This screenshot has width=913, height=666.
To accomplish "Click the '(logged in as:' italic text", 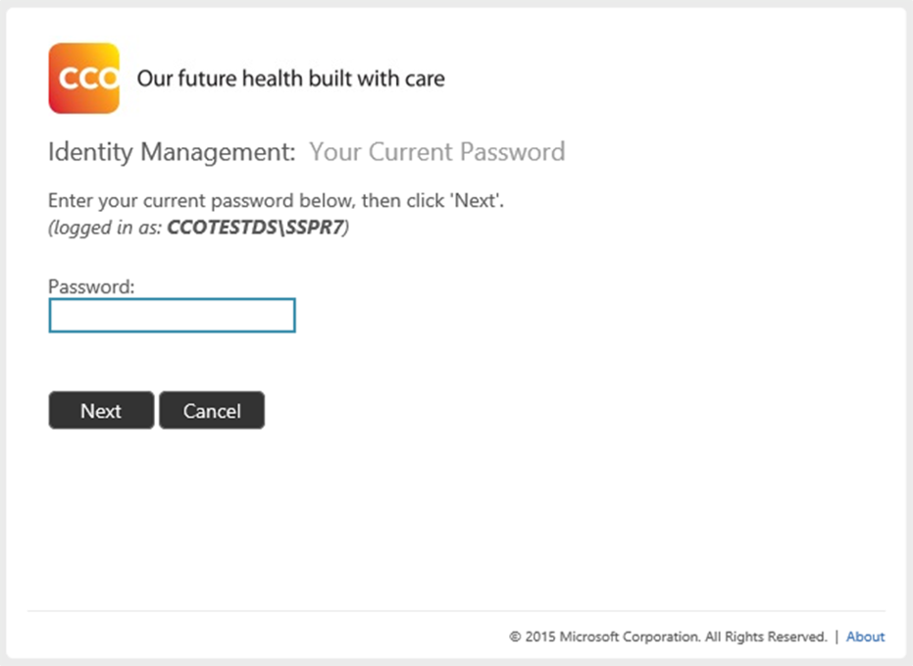I will (x=105, y=227).
